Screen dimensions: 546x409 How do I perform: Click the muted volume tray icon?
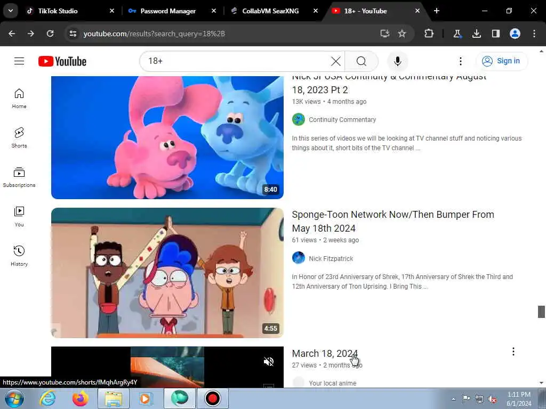tap(492, 399)
